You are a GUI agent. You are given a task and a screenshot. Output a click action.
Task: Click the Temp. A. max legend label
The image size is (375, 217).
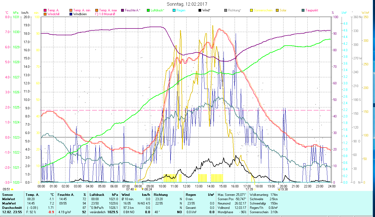[x=108, y=11]
